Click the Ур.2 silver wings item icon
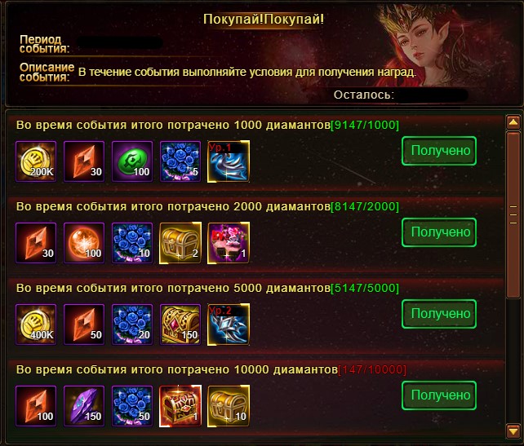 (x=229, y=325)
